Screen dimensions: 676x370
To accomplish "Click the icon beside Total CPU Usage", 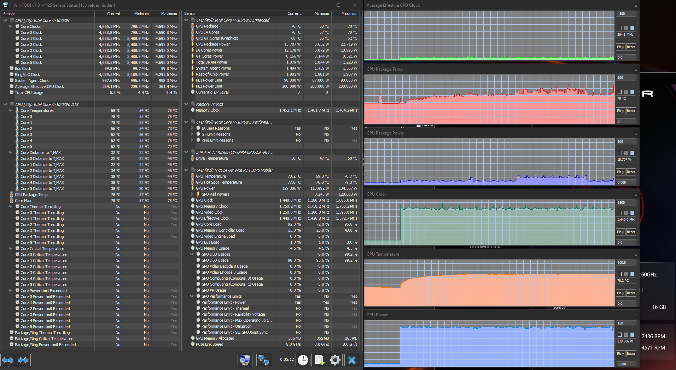I will click(x=12, y=92).
